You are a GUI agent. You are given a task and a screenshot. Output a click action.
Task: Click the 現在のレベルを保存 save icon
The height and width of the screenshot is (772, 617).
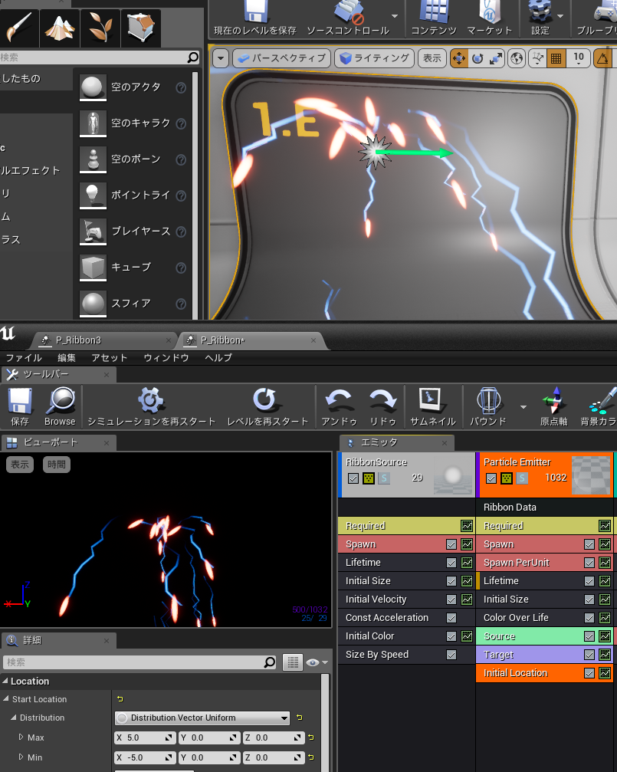coord(255,11)
